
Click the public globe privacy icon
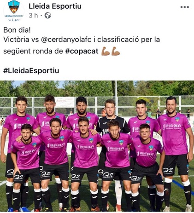(x=48, y=16)
